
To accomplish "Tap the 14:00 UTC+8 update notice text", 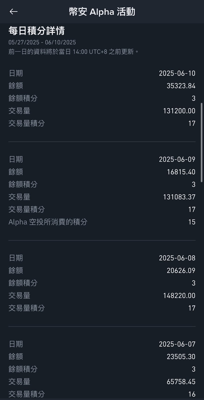I will (x=74, y=51).
